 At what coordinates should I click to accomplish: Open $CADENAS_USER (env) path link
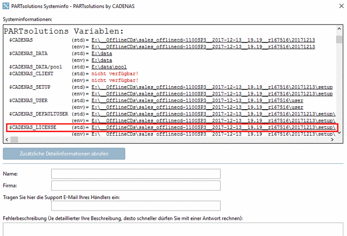198,107
